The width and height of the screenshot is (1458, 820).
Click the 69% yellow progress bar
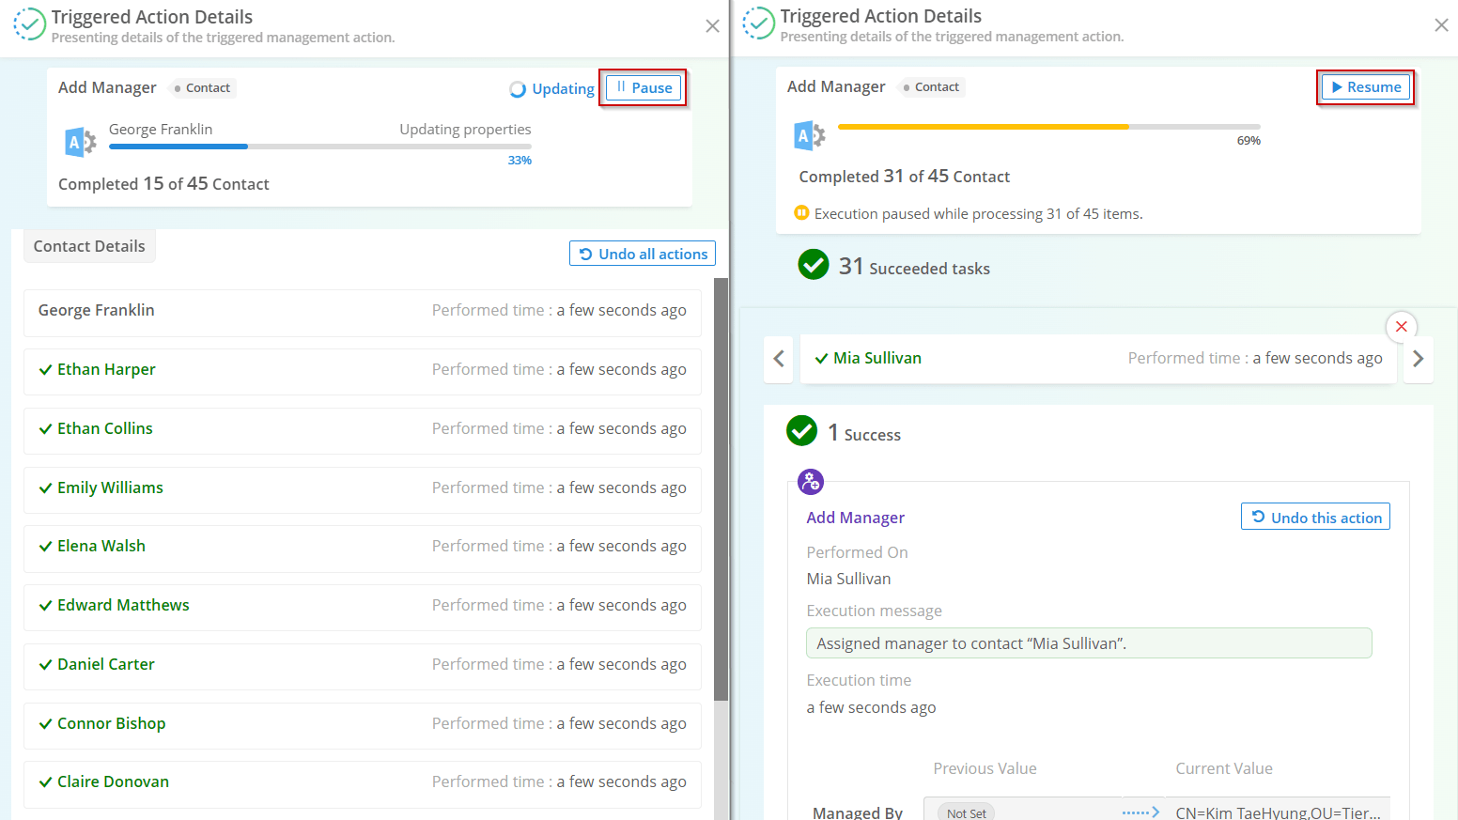click(x=1049, y=127)
